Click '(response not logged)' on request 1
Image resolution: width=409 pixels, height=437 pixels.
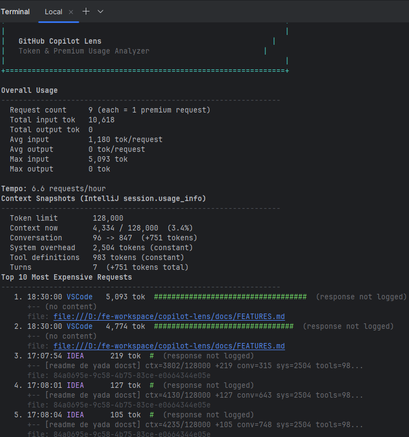pyautogui.click(x=361, y=297)
